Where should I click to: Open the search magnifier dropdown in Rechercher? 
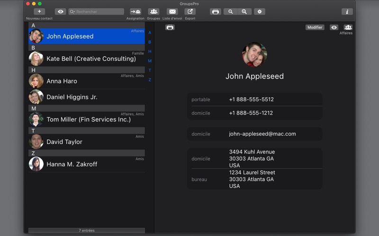click(72, 11)
